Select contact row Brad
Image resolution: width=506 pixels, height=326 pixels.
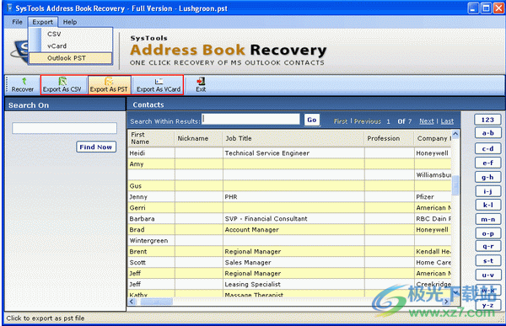(x=289, y=230)
